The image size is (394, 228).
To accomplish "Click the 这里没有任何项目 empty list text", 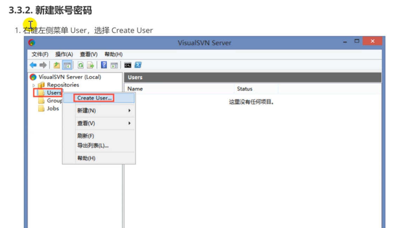I will point(251,102).
